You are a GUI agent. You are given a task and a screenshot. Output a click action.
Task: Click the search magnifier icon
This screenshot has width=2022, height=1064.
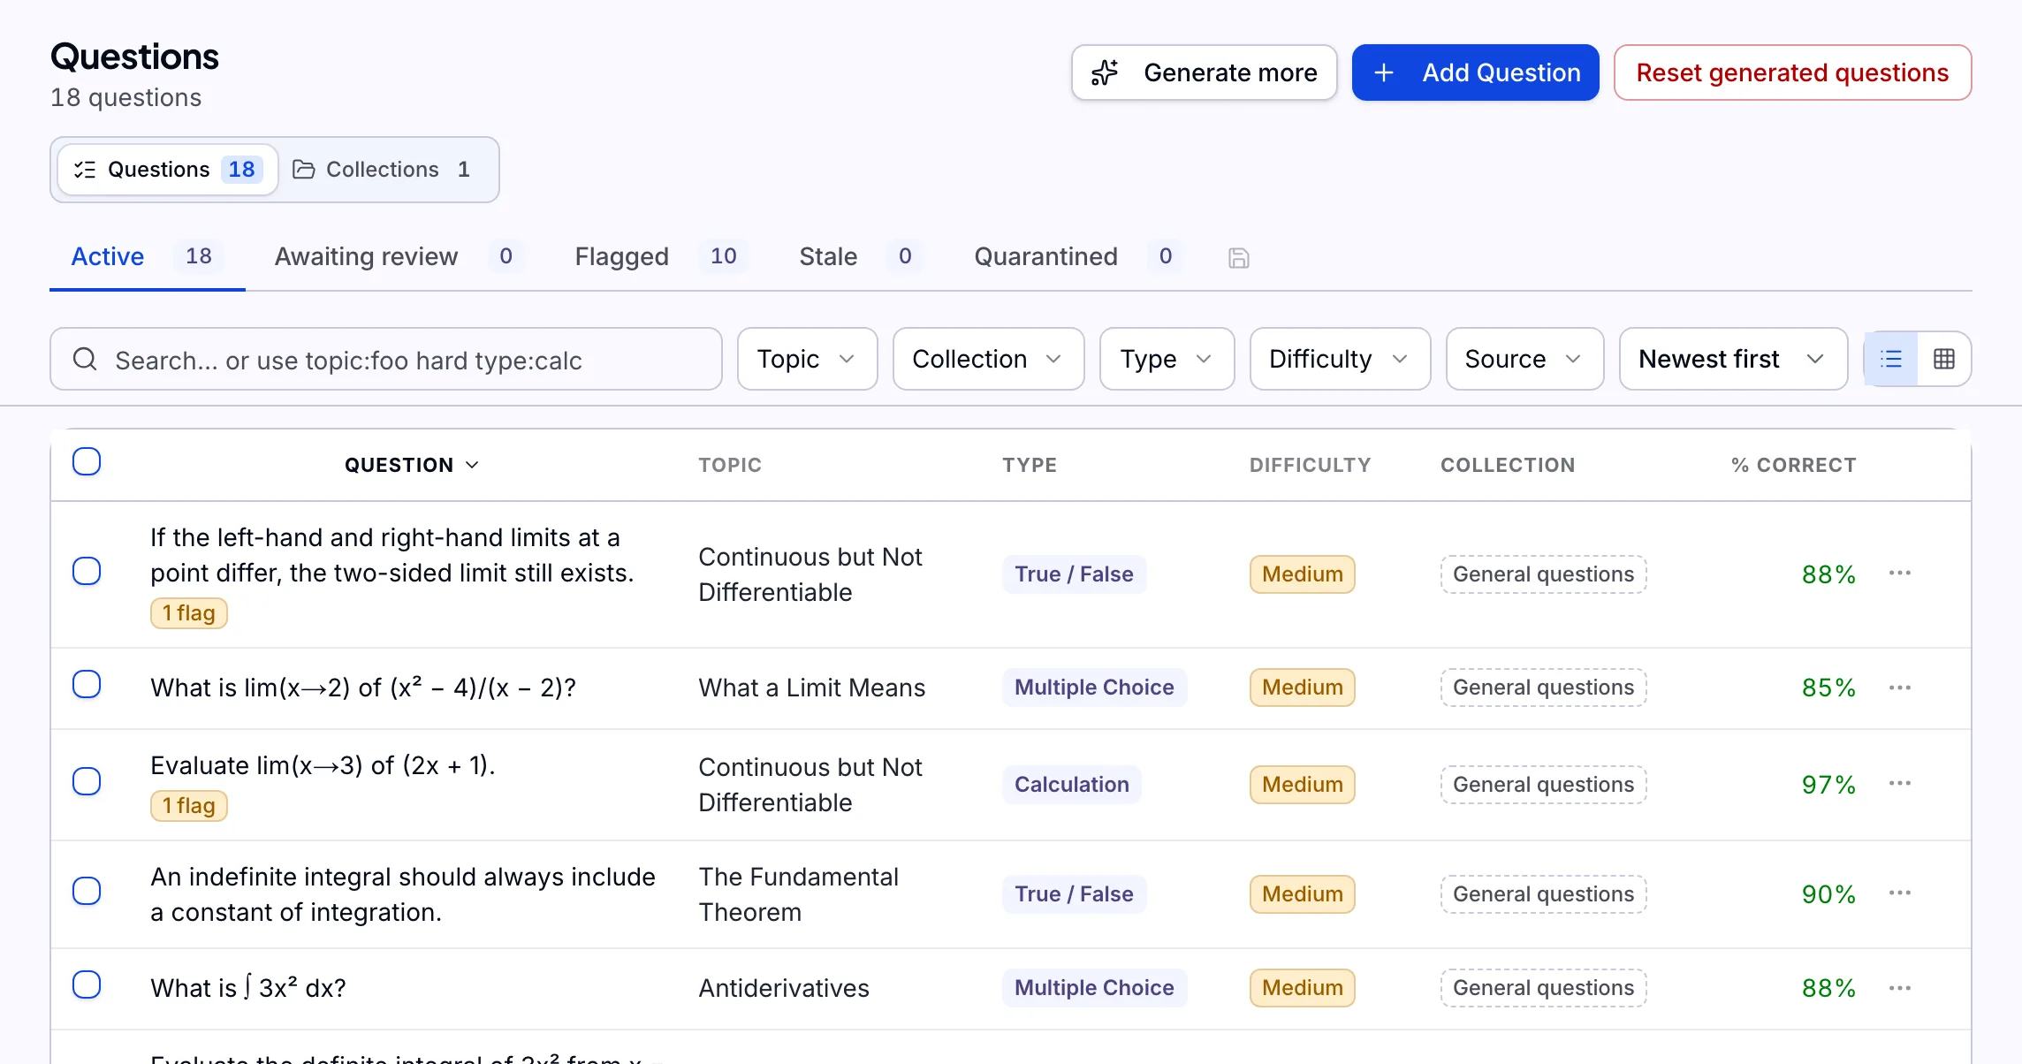(85, 359)
